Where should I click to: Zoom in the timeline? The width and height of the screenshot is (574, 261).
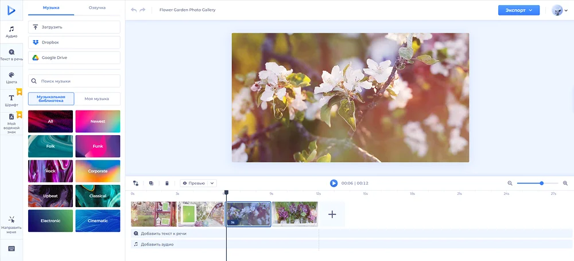tap(565, 183)
